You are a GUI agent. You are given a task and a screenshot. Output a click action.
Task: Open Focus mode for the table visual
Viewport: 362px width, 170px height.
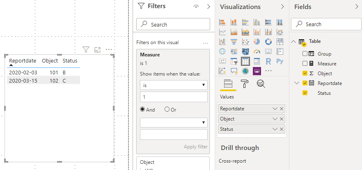click(x=97, y=49)
